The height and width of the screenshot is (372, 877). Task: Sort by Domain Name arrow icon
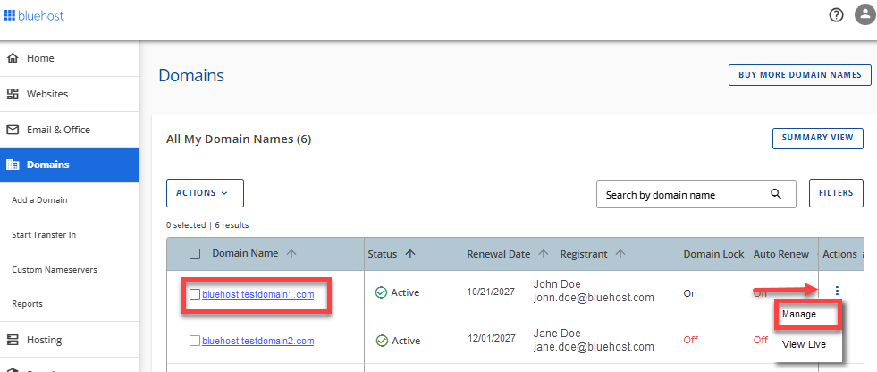pos(291,254)
